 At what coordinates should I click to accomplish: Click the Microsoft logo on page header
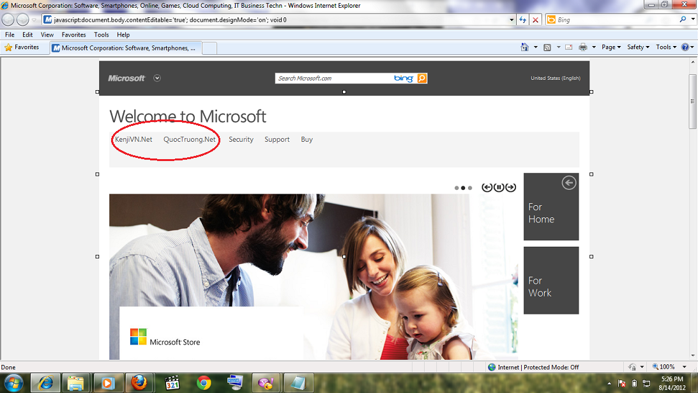126,78
